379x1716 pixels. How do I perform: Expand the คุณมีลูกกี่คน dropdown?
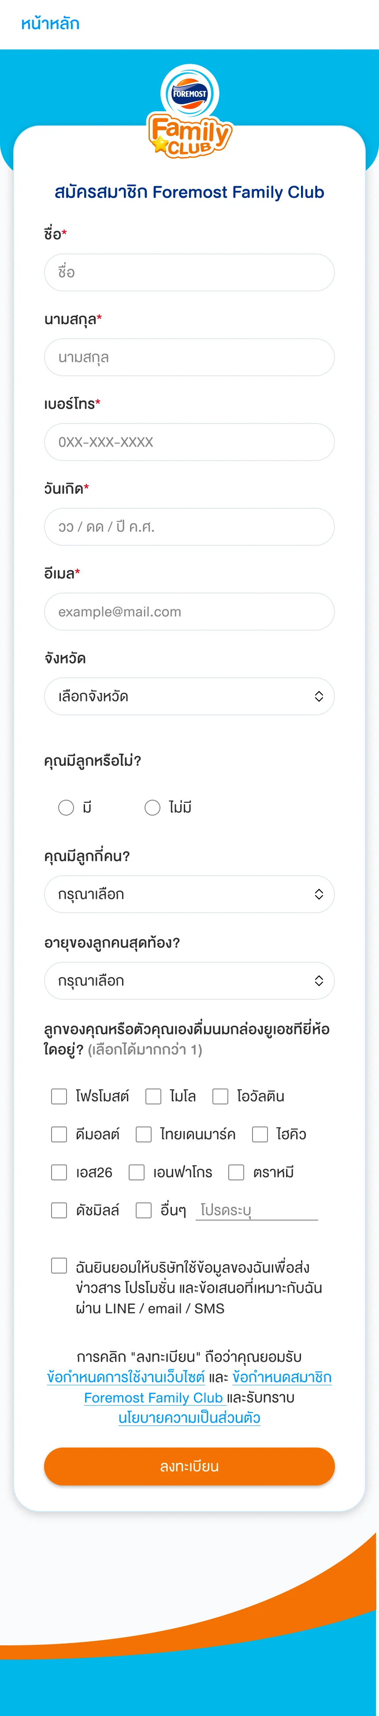(x=189, y=894)
